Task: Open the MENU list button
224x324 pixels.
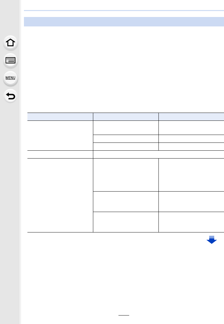Action: pos(10,78)
